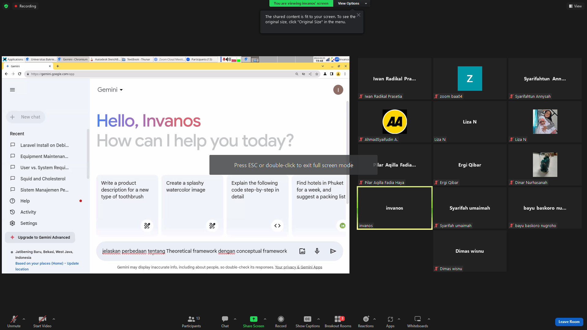
Task: Click the green Share Screen button
Action: [253, 321]
